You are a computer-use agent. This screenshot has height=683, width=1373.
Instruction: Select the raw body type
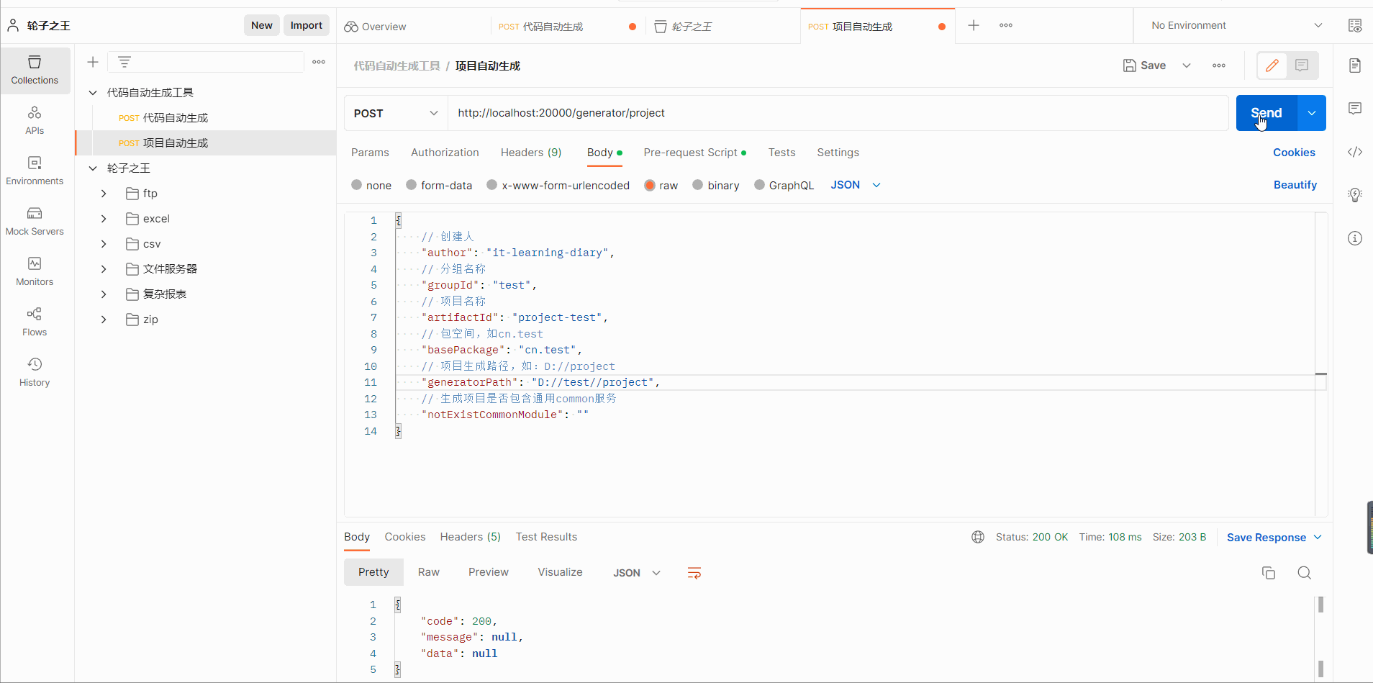(x=650, y=185)
